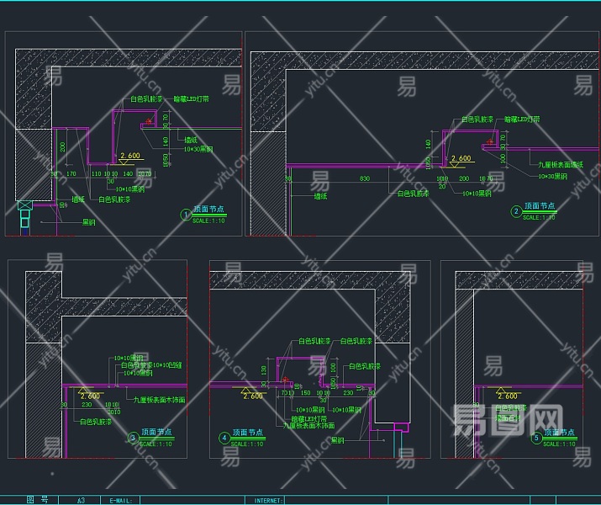601x505 pixels.
Task: Click the 10*30黑钢 label in detail 1
Action: tap(198, 149)
